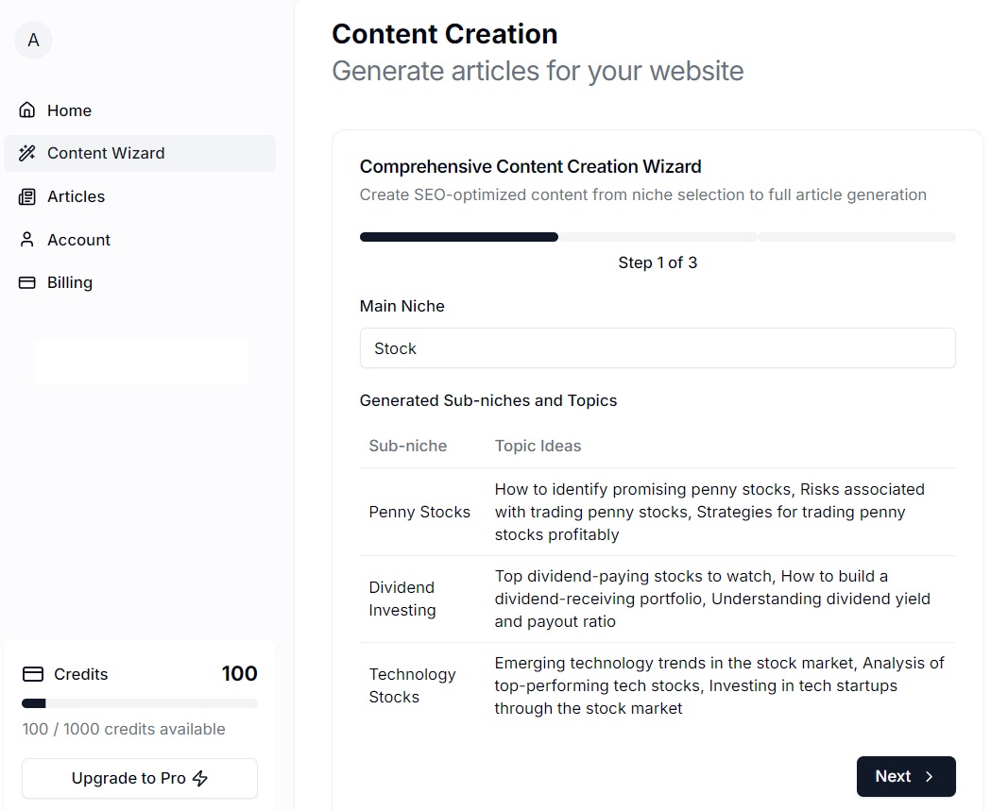The height and width of the screenshot is (811, 991).
Task: Click the Upgrade to Pro button
Action: (139, 778)
